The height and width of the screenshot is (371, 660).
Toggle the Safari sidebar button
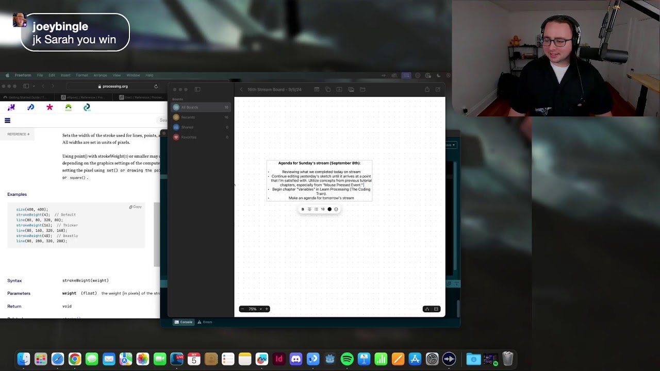(26, 87)
